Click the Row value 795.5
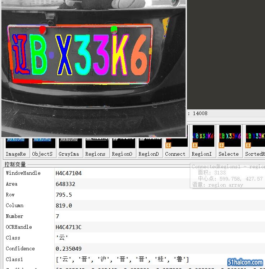 pos(64,195)
